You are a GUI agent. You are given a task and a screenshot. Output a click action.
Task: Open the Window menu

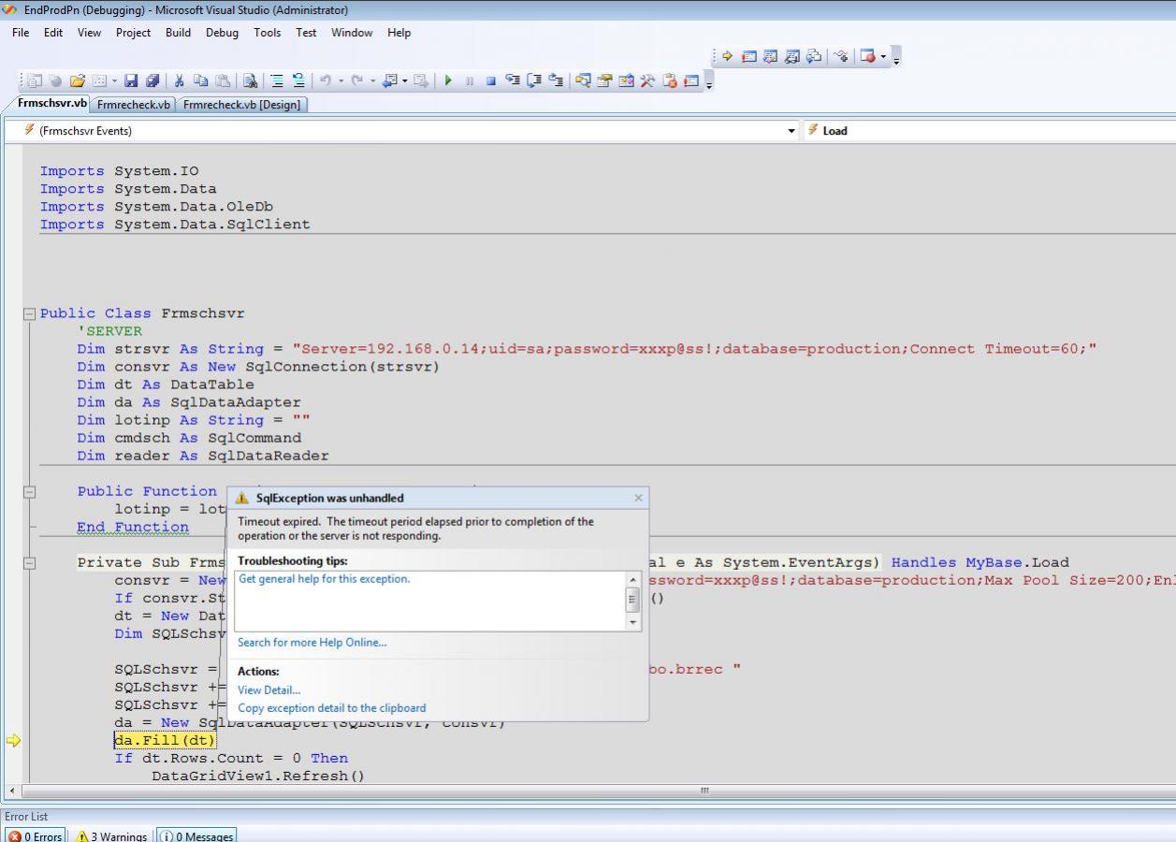point(352,32)
